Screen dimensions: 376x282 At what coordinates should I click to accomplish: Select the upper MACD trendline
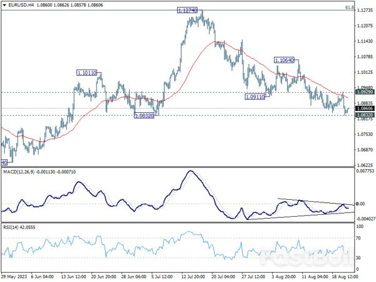click(316, 202)
